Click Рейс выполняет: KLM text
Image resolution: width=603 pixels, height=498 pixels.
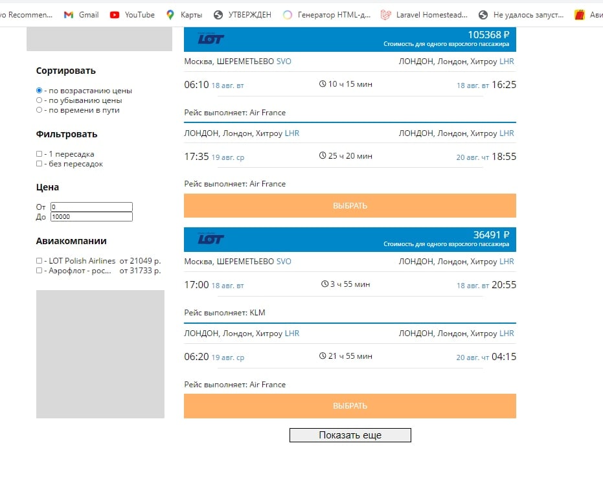[225, 313]
